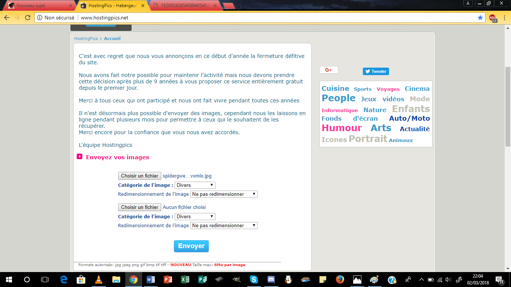
Task: Open the Humour tag in the tag cloud
Action: coord(342,128)
